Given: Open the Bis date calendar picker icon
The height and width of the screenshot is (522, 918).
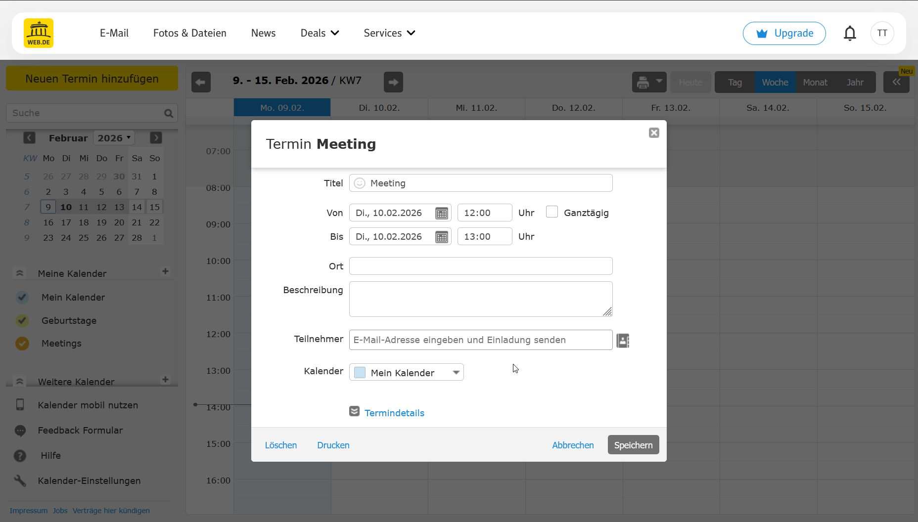Looking at the screenshot, I should click(441, 237).
